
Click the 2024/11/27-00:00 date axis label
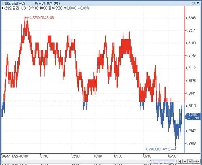[15, 156]
